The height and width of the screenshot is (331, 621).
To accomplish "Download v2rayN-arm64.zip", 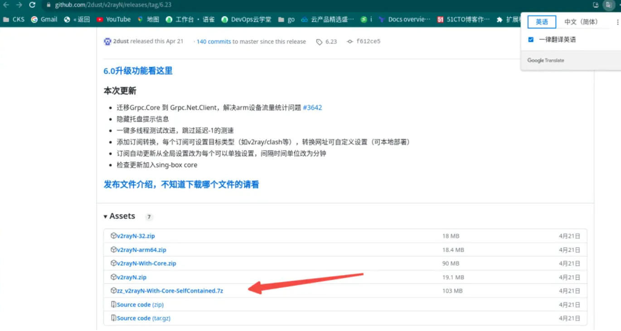I will (x=141, y=249).
